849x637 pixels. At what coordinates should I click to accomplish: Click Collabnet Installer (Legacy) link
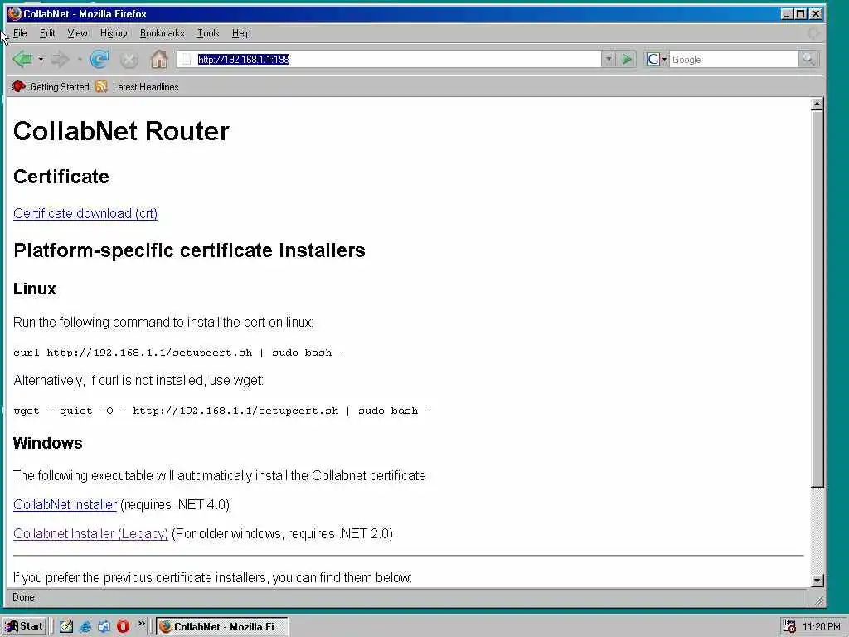pyautogui.click(x=90, y=533)
